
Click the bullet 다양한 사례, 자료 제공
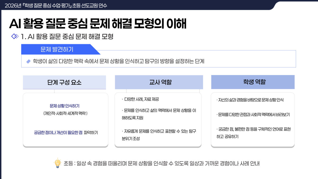140,99
